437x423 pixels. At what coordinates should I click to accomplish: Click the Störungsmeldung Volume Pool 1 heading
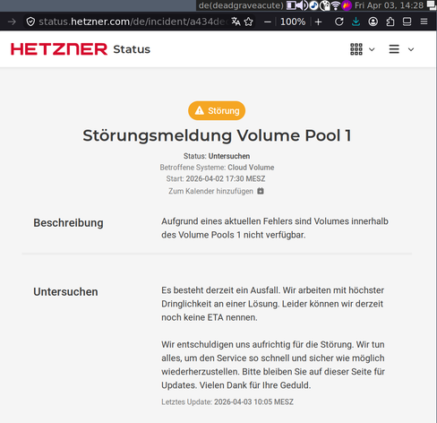[x=217, y=135]
